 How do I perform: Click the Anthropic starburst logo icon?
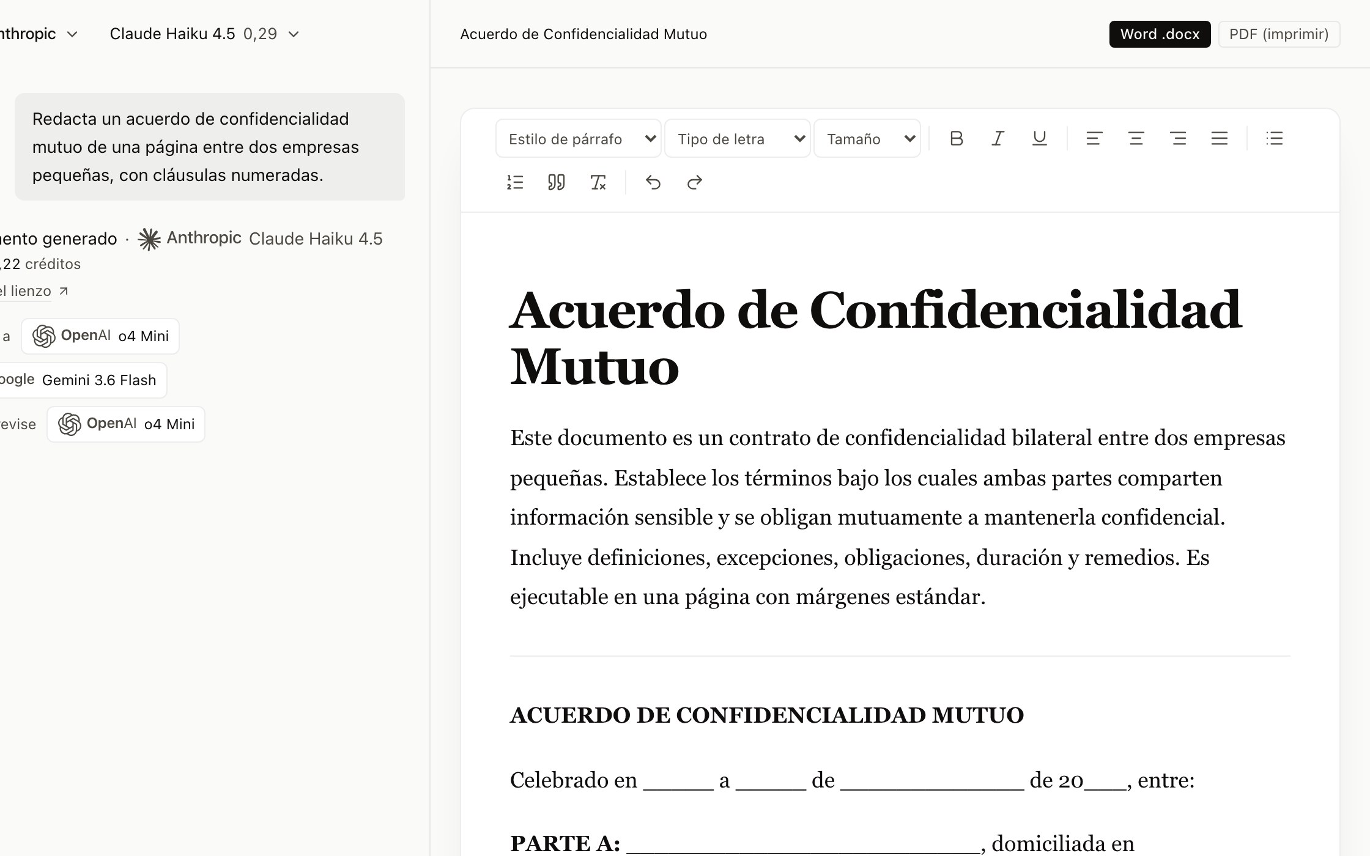pyautogui.click(x=149, y=239)
